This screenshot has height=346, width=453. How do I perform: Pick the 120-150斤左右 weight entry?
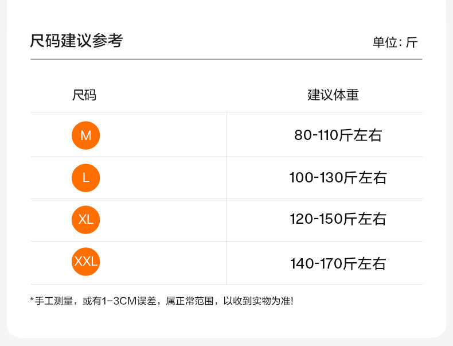click(x=338, y=219)
